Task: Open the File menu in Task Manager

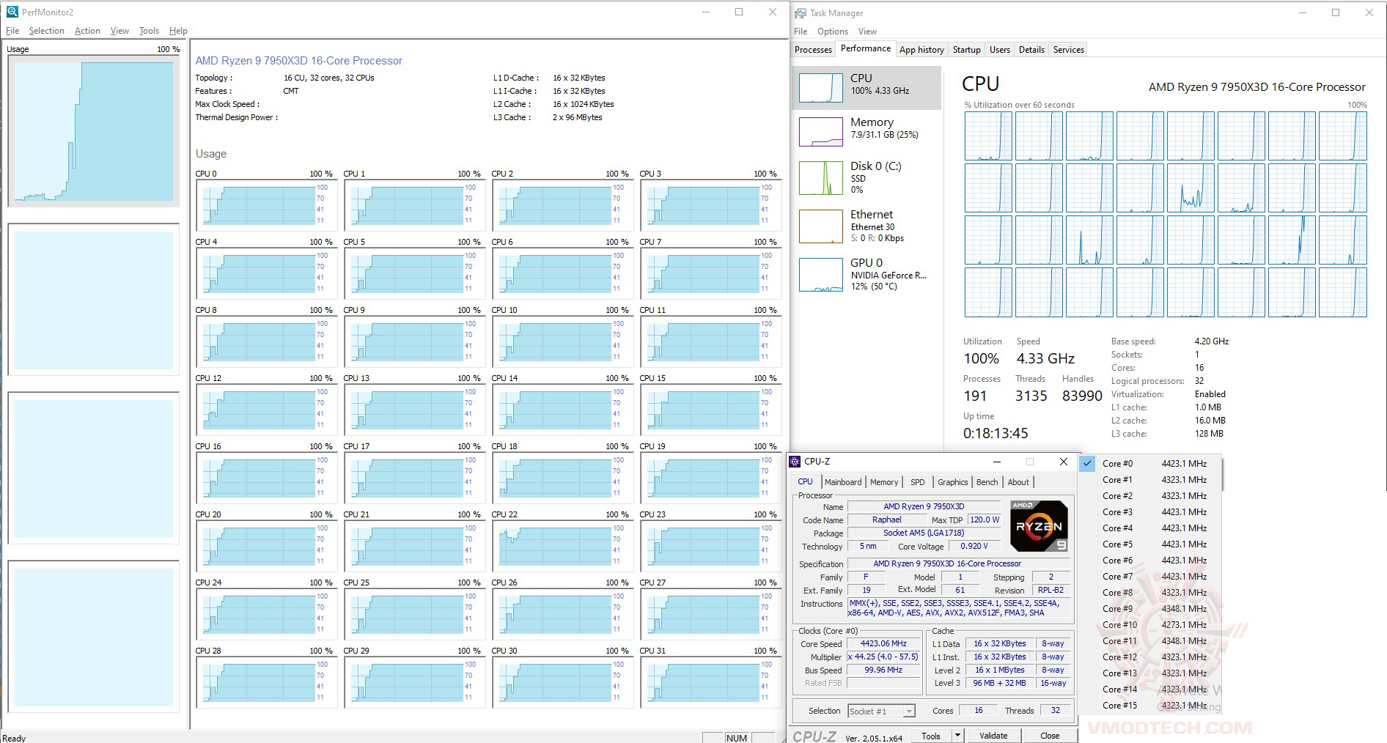Action: point(801,32)
